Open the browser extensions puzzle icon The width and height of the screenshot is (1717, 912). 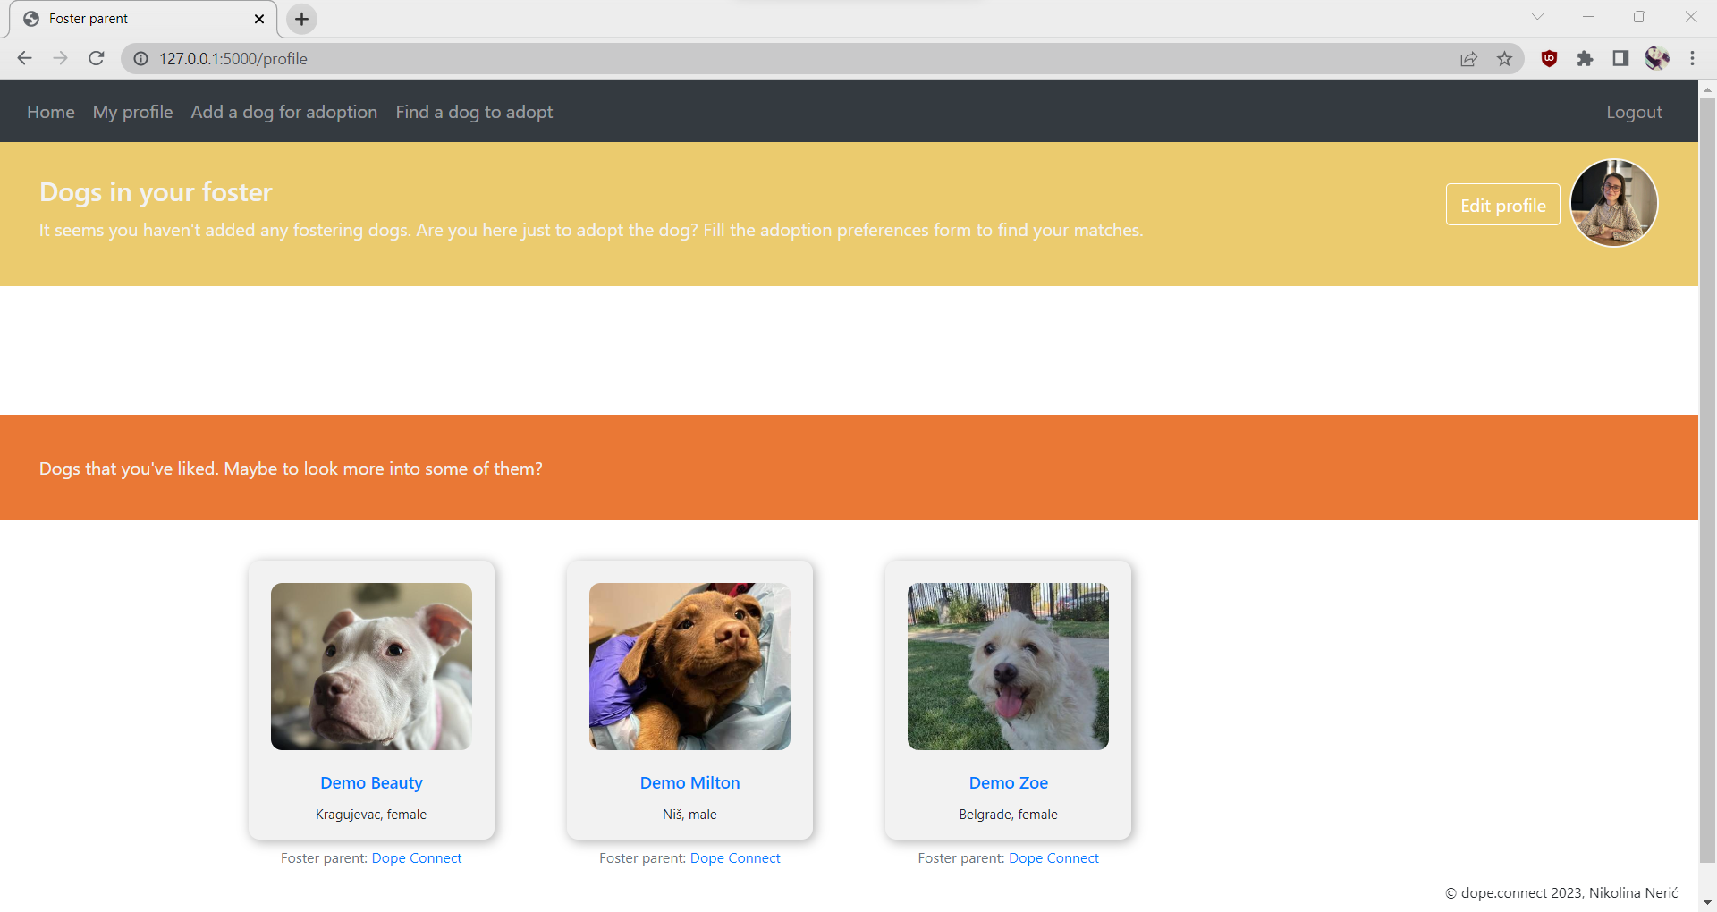(1586, 58)
